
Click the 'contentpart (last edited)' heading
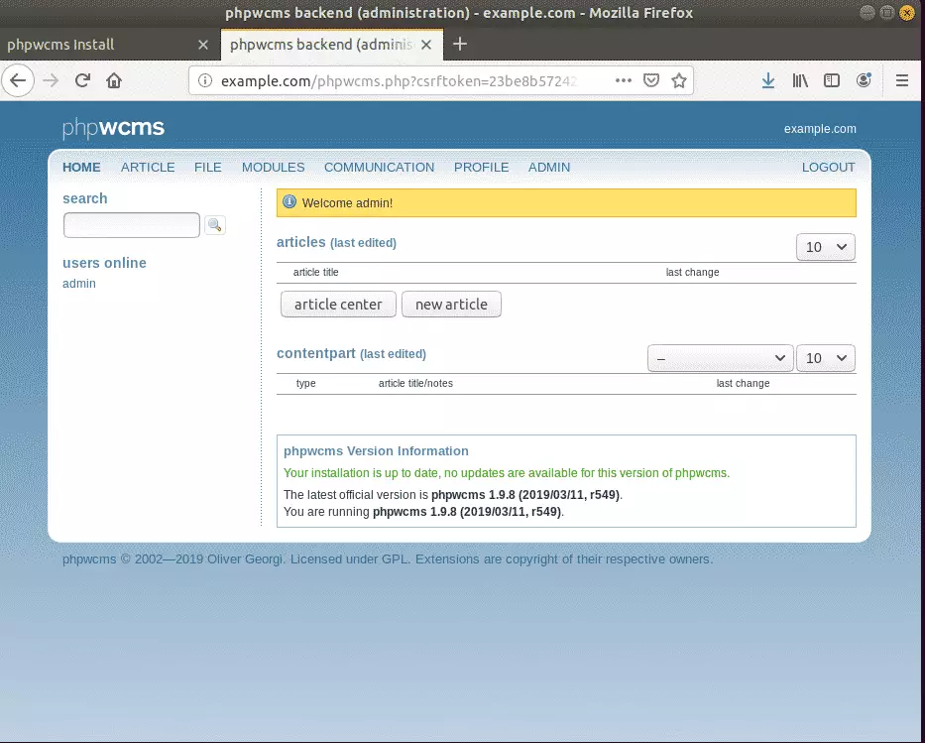351,353
